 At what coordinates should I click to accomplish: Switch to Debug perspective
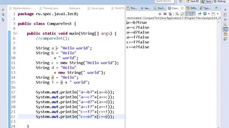tap(220, 1)
